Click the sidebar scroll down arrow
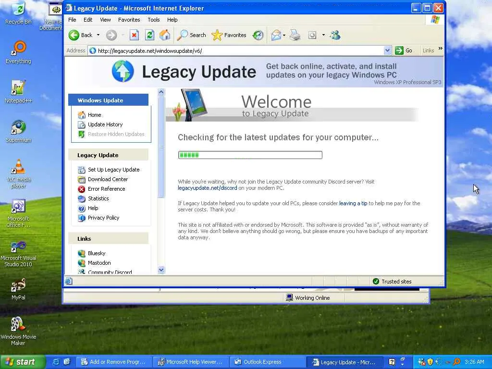Viewport: 492px width, 369px height. click(x=161, y=270)
